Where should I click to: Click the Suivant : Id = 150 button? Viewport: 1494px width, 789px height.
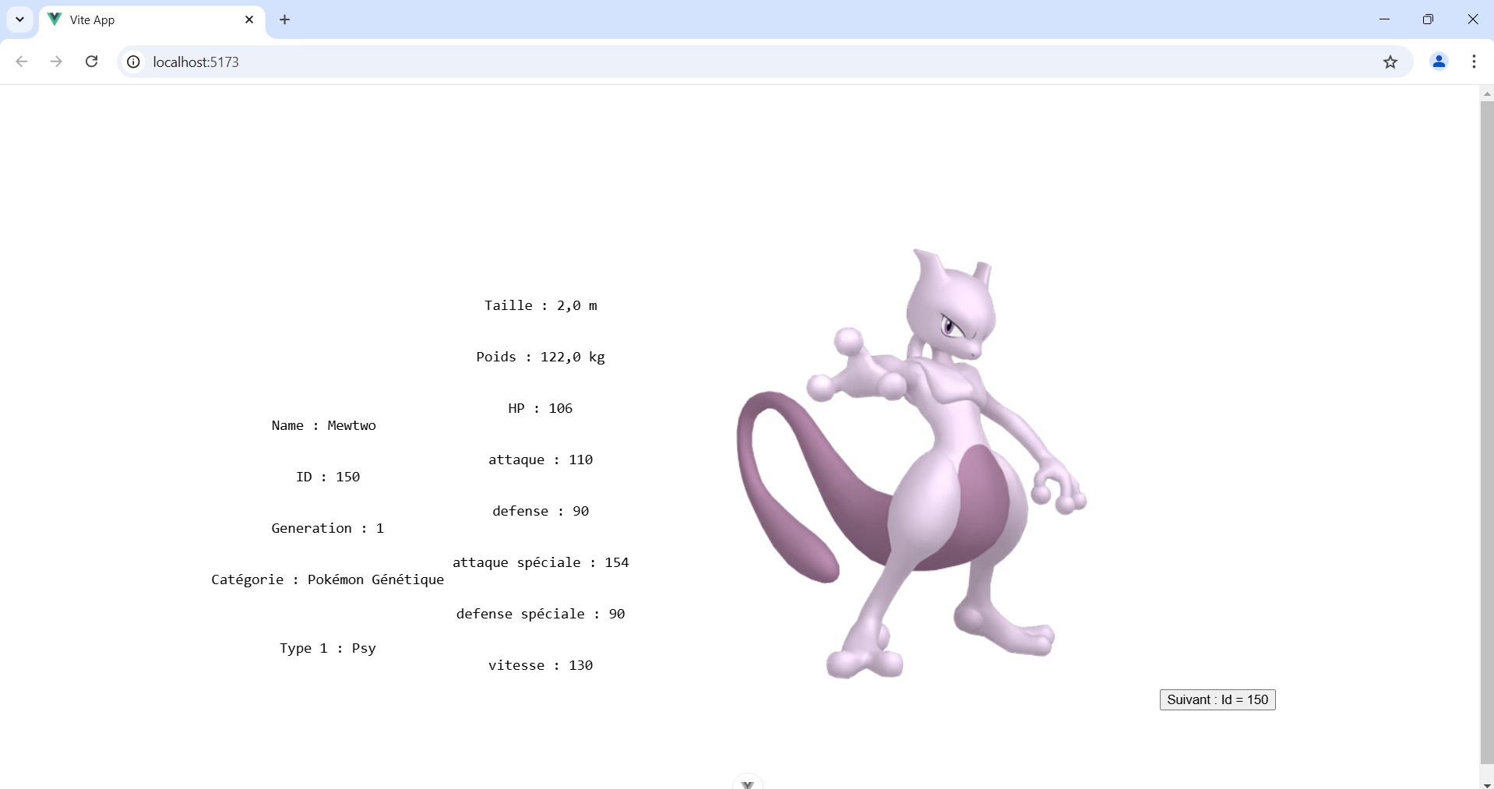[1217, 699]
